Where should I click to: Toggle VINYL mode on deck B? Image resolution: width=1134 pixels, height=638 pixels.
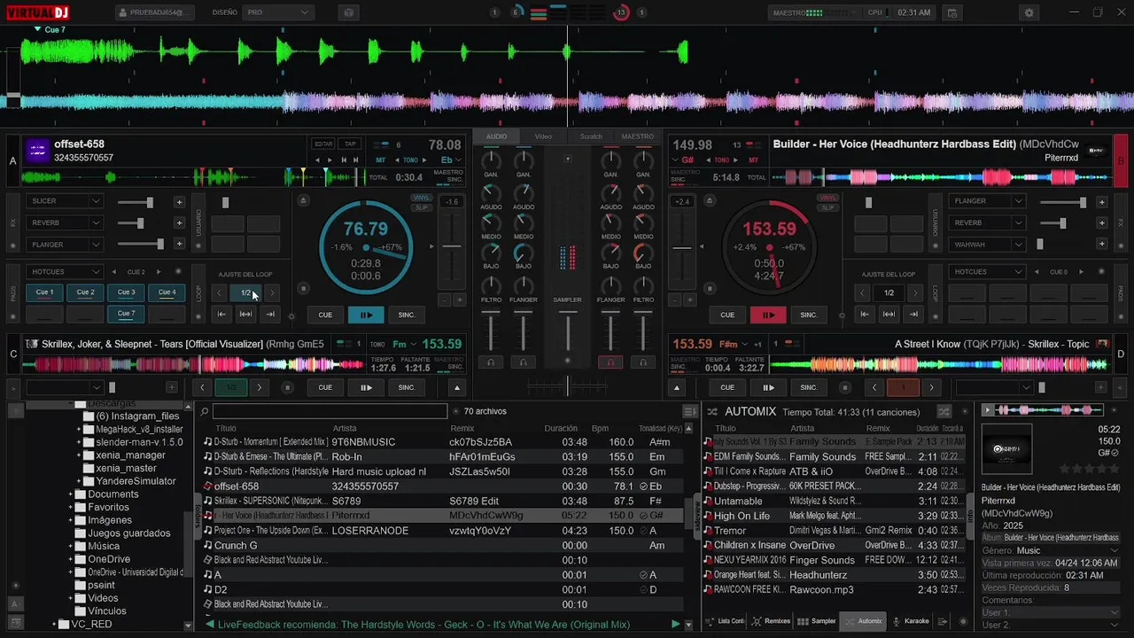(x=827, y=198)
